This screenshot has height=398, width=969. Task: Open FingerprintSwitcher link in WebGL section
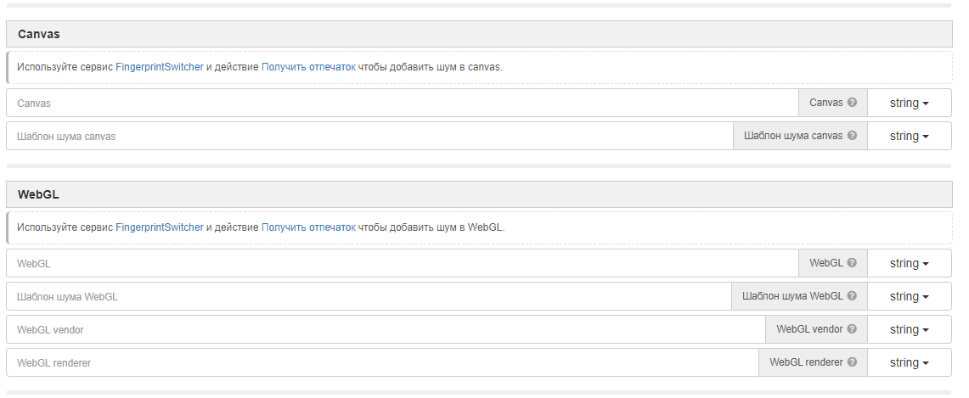coord(159,227)
